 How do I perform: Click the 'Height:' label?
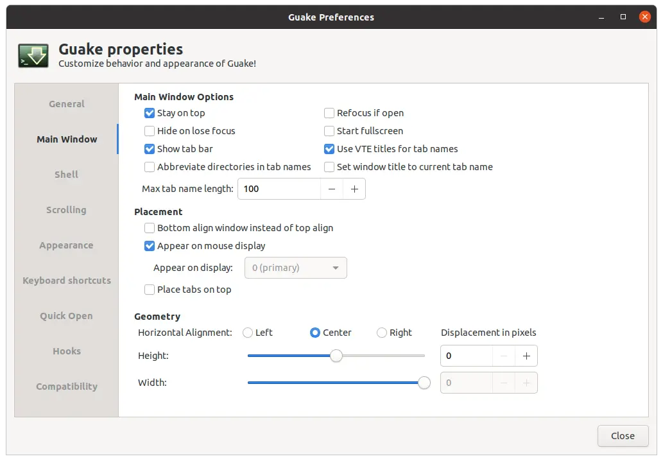(x=153, y=356)
